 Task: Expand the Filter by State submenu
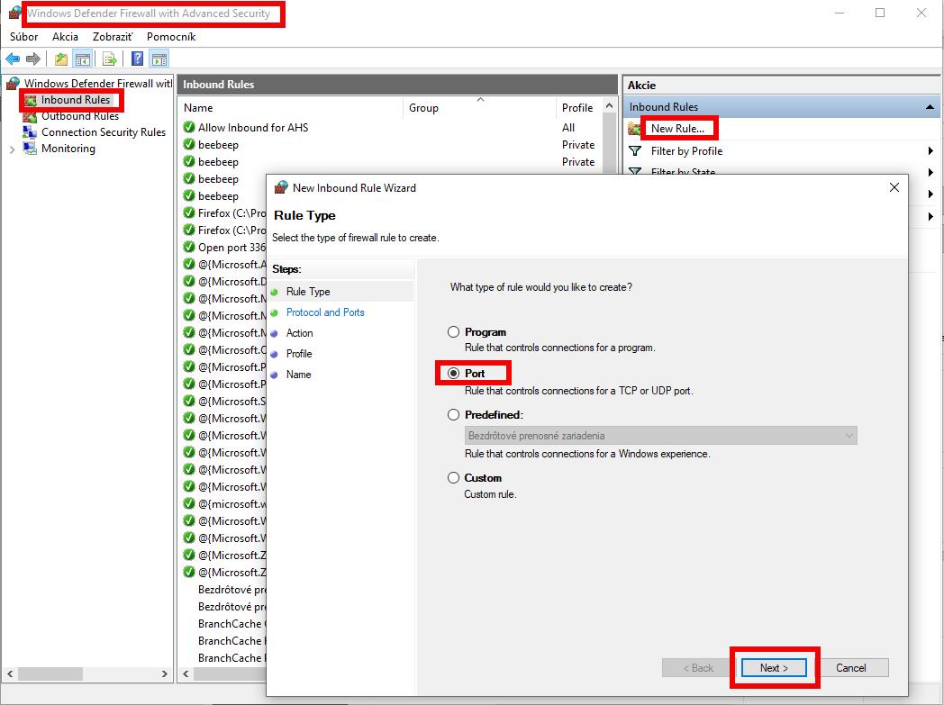pyautogui.click(x=929, y=172)
